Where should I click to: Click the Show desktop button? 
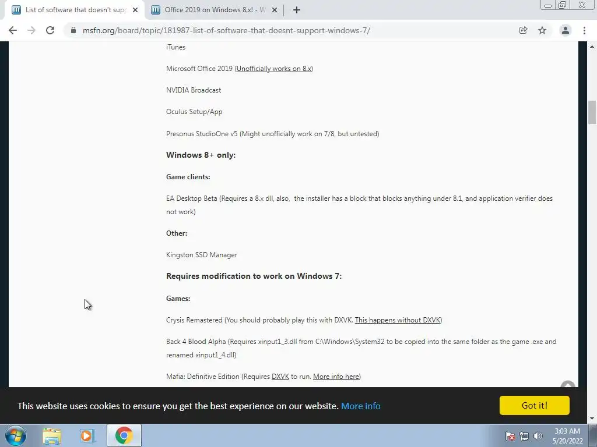pyautogui.click(x=593, y=435)
